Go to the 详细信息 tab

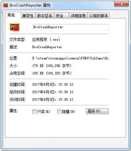point(78,16)
